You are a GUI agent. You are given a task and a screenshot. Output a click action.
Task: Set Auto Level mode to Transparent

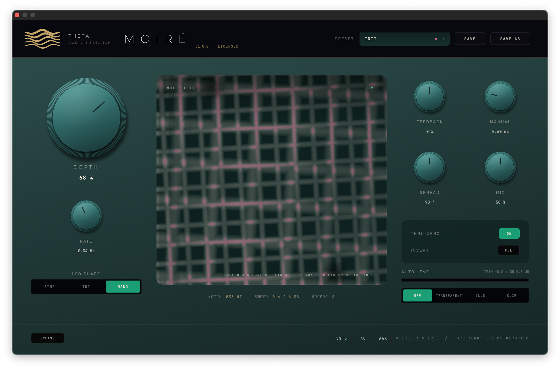(x=449, y=295)
